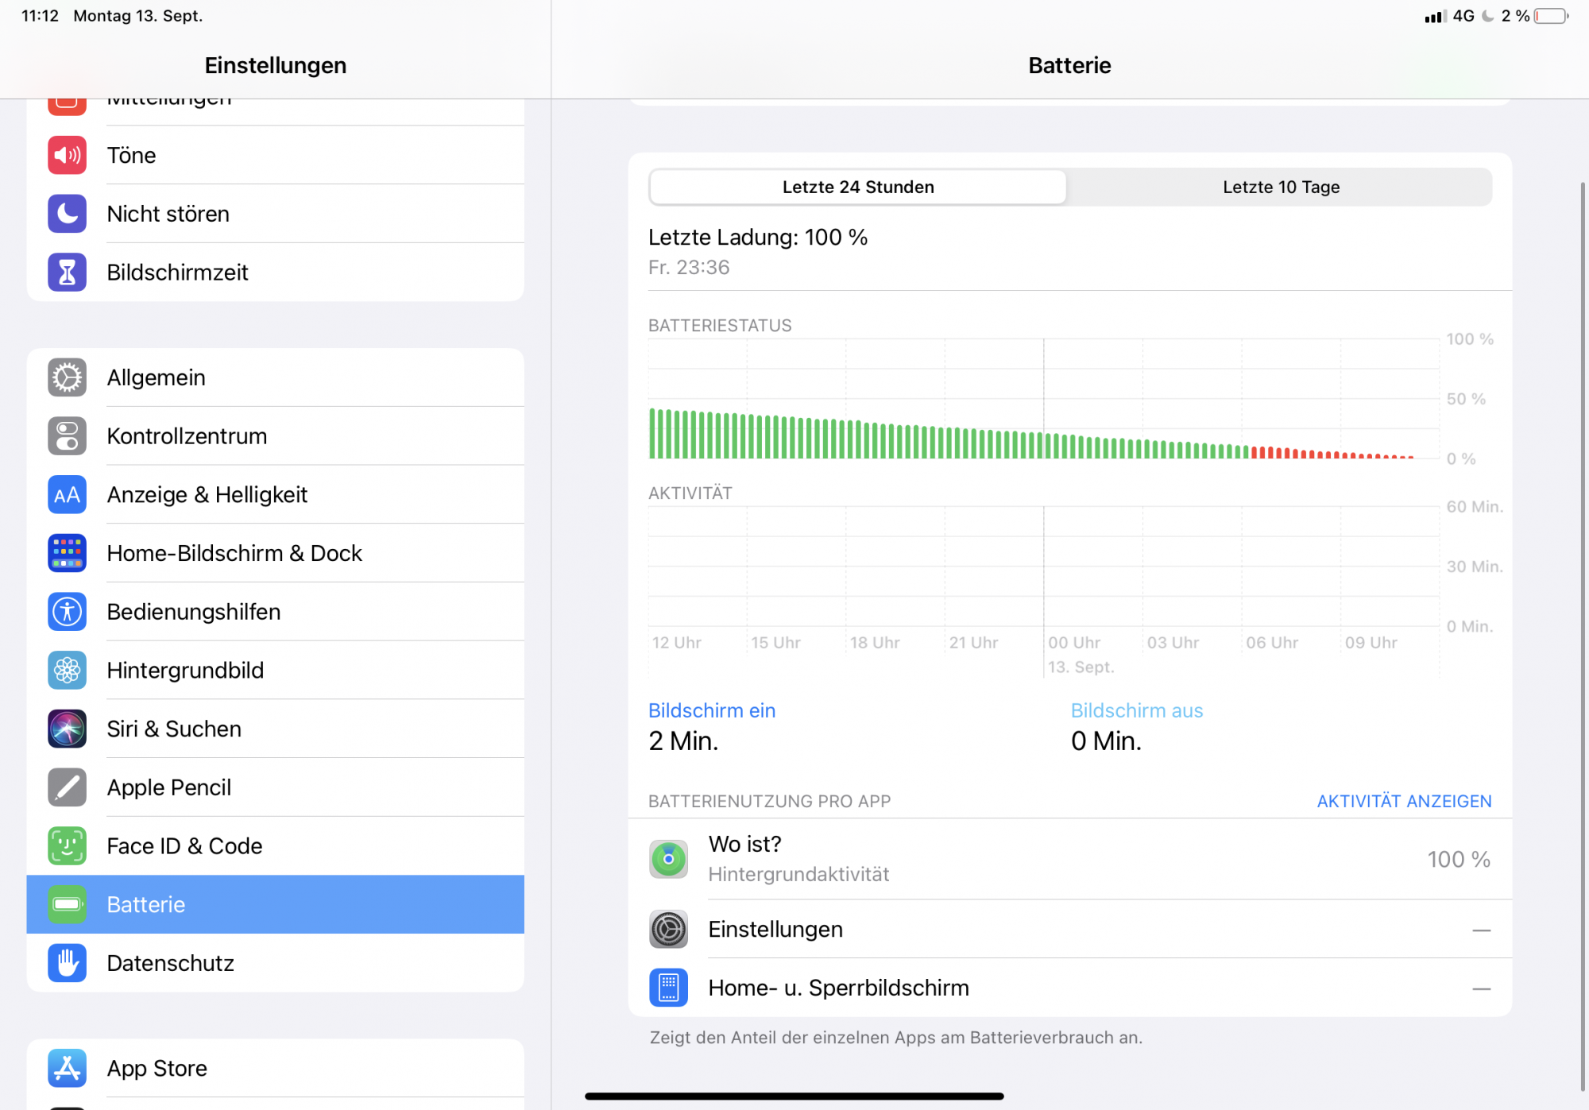Tap the Nicht stören moon icon
The width and height of the screenshot is (1589, 1110).
click(67, 214)
